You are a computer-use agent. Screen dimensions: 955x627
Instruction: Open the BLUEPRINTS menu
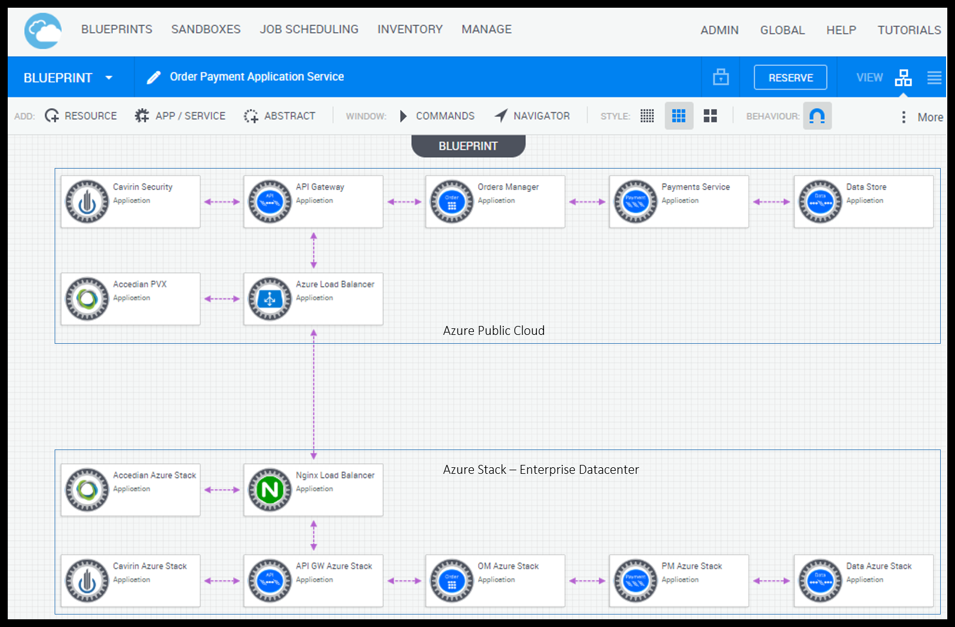tap(116, 29)
